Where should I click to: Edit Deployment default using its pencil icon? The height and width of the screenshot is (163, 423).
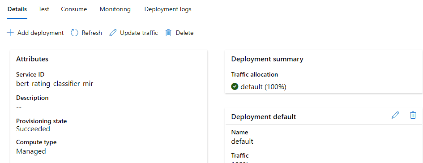[x=395, y=115]
